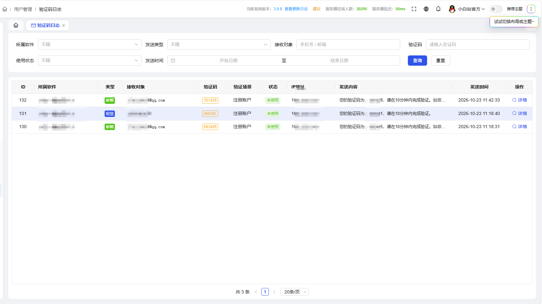The image size is (542, 304).
Task: Toggle fullscreen mode icon
Action: tap(414, 9)
